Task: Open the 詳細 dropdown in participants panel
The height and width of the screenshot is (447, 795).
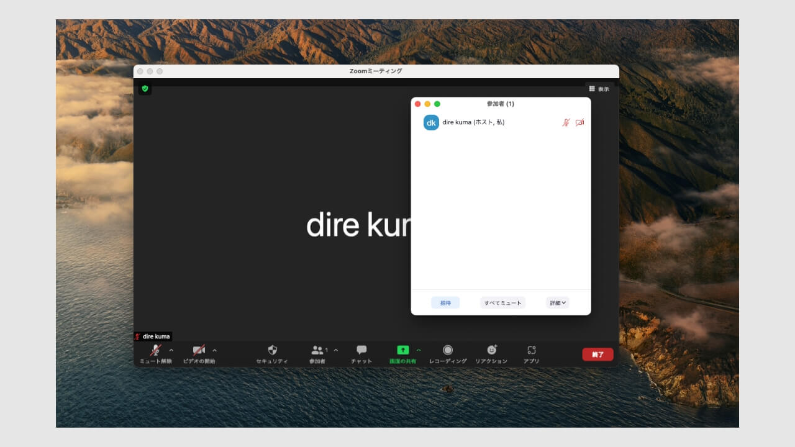Action: 558,303
